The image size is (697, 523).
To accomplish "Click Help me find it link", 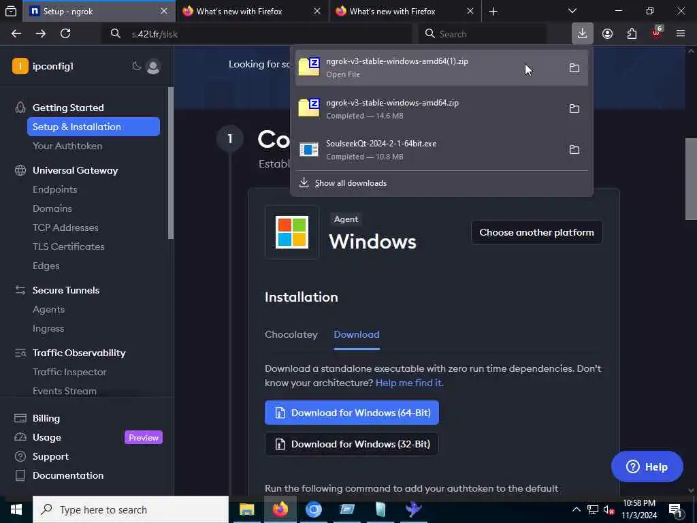I will [409, 383].
